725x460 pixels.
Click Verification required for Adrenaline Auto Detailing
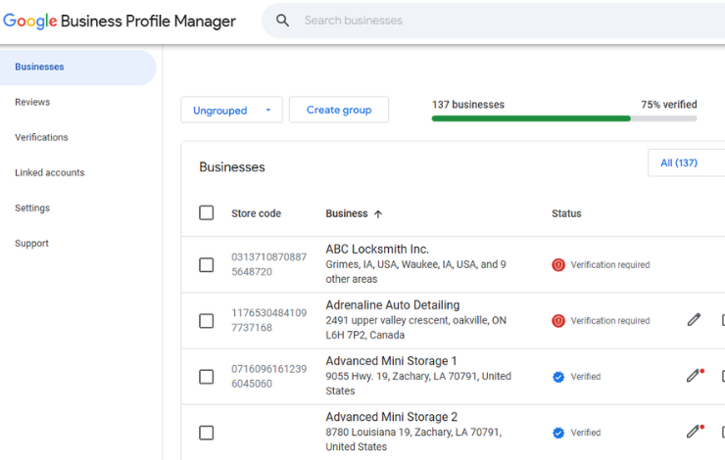[x=609, y=320]
